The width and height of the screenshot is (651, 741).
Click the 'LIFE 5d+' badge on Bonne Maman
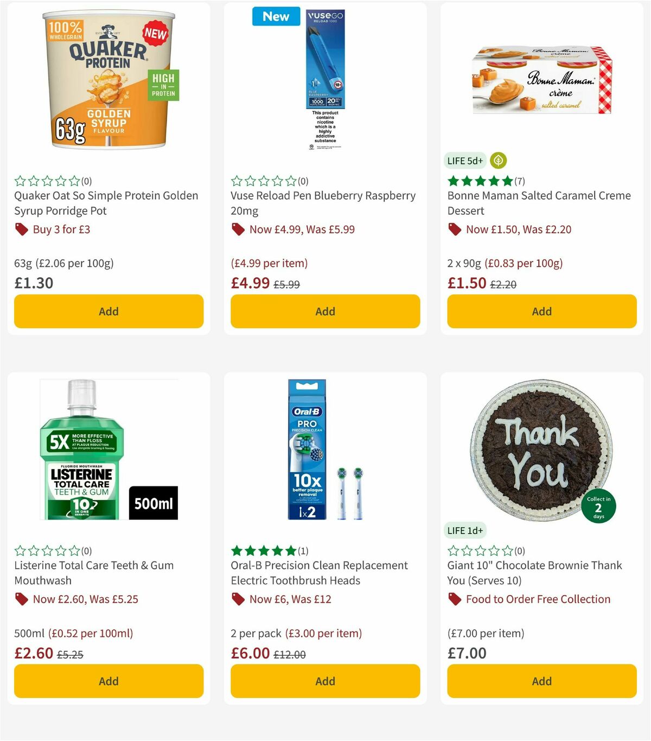tap(465, 161)
